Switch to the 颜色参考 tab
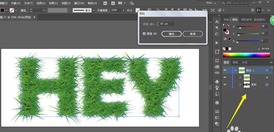274x132 pixels. 246,20
